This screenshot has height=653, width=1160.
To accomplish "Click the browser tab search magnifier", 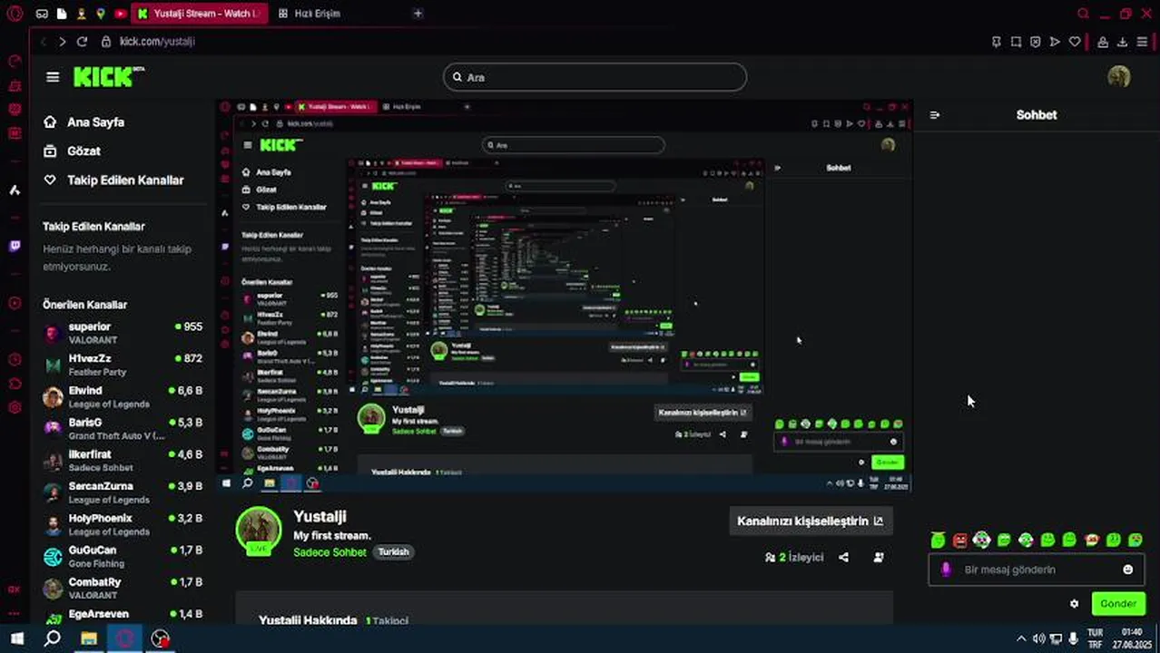I will tap(1083, 14).
